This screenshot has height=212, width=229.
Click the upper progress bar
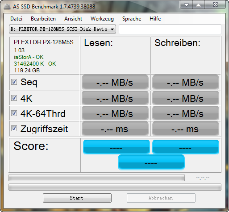96,178
